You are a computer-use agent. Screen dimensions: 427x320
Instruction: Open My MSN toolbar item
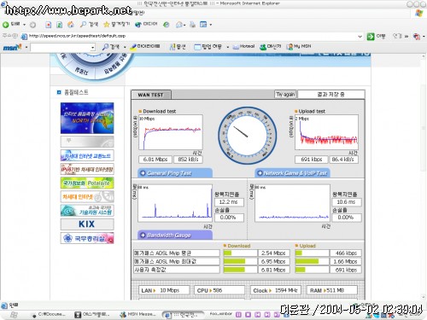(x=299, y=46)
